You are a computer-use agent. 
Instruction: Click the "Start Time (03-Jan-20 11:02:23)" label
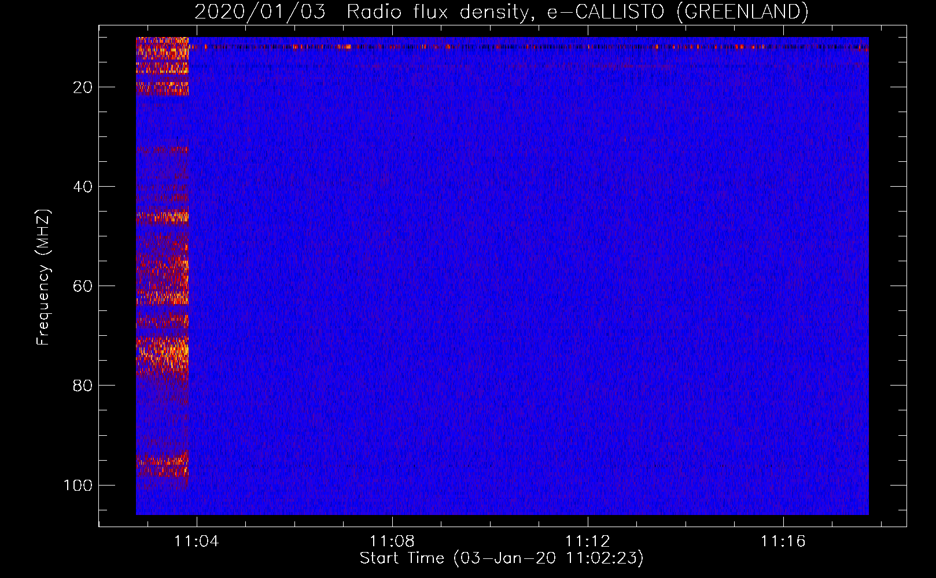502,558
